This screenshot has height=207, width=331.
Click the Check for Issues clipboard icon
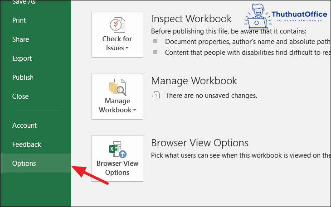[117, 24]
